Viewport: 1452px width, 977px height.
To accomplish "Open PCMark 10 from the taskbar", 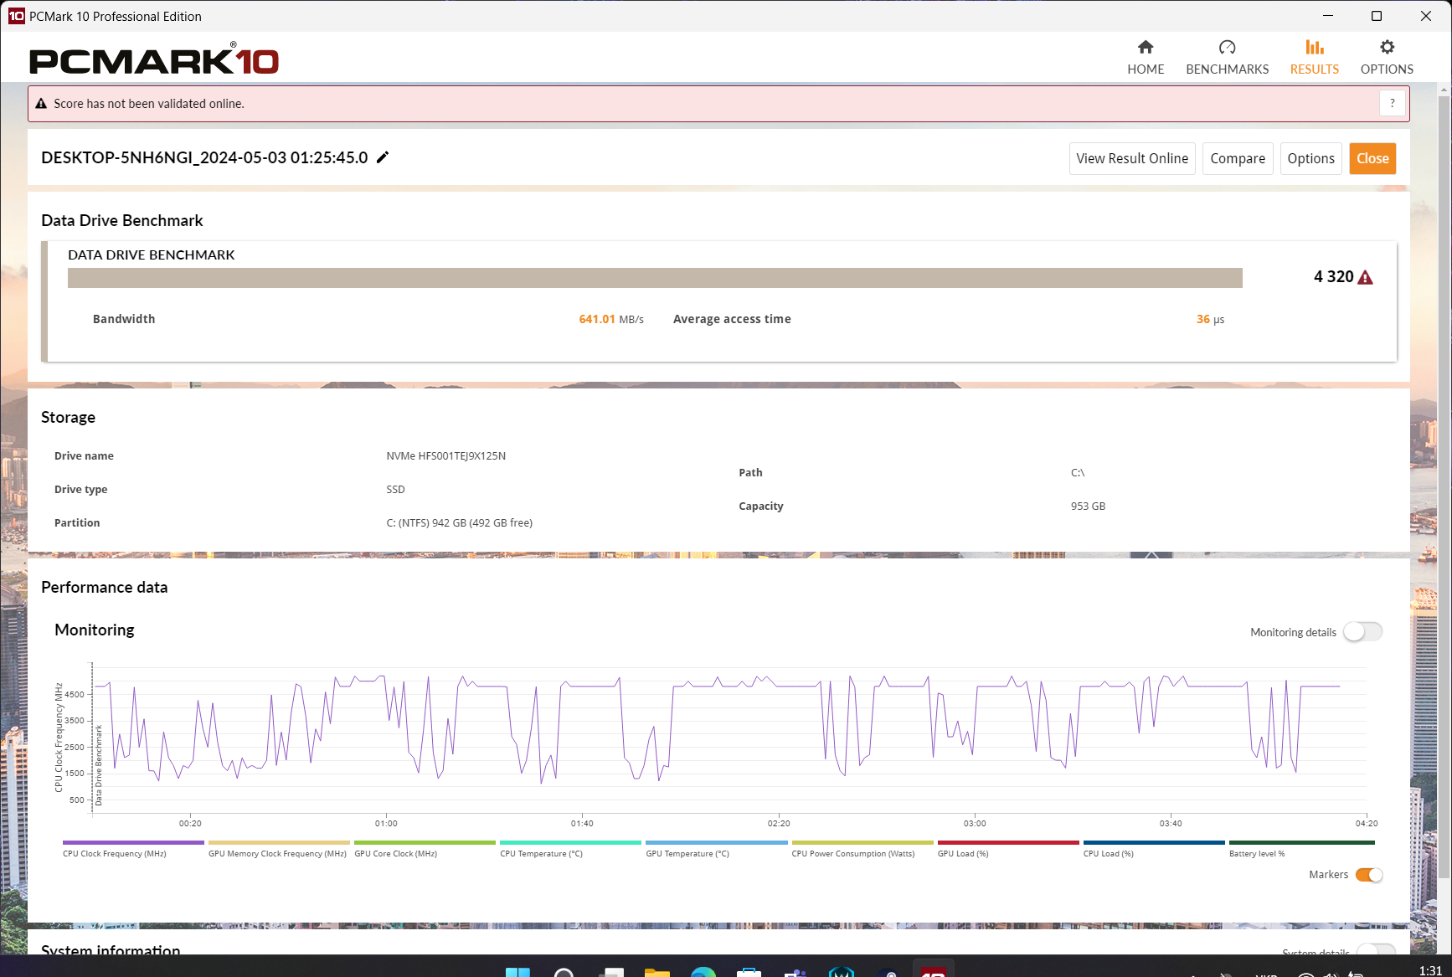I will pyautogui.click(x=933, y=970).
